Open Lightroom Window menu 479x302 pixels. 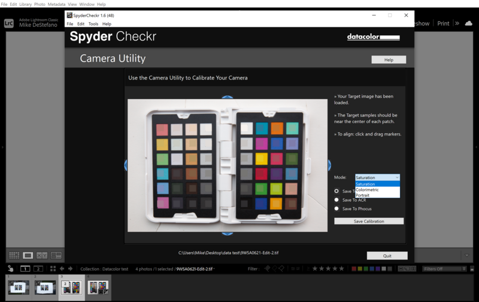(x=87, y=4)
